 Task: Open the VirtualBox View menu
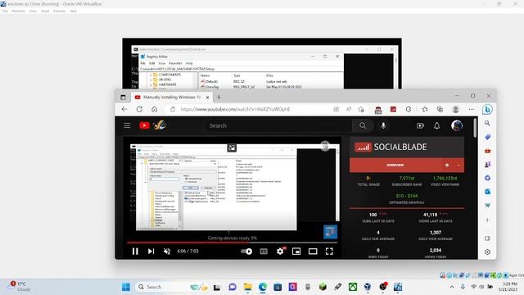click(33, 11)
